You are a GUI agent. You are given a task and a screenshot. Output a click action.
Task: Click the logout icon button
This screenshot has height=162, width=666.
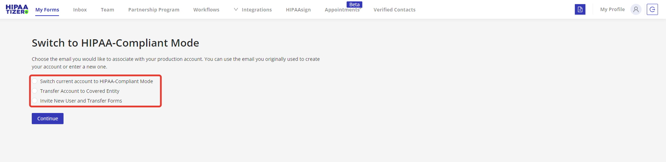pos(652,9)
